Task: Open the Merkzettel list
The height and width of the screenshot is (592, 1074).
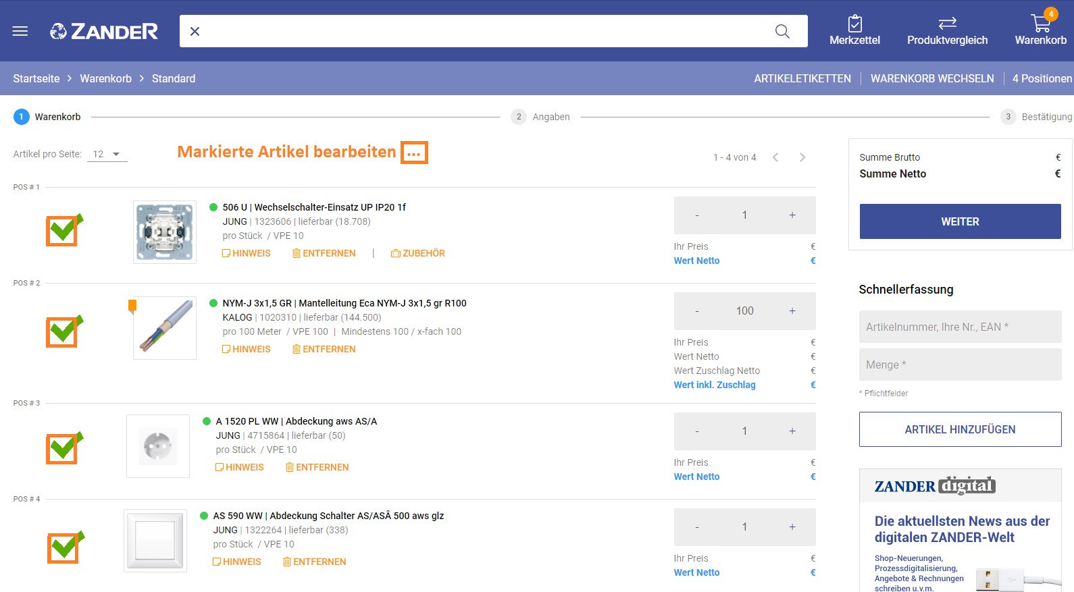Action: 854,30
